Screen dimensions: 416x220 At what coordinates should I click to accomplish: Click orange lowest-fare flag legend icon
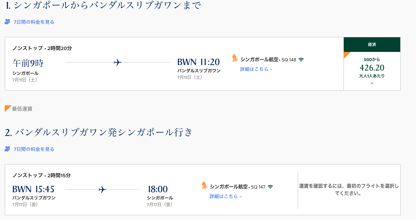pos(8,109)
